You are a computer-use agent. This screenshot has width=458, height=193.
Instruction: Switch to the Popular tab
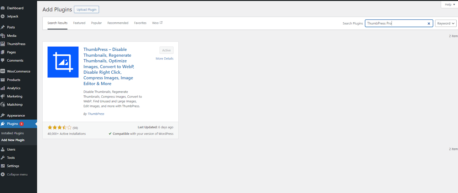pos(96,23)
